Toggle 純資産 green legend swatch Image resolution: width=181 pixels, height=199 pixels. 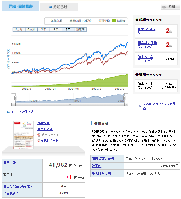pyautogui.click(x=114, y=21)
